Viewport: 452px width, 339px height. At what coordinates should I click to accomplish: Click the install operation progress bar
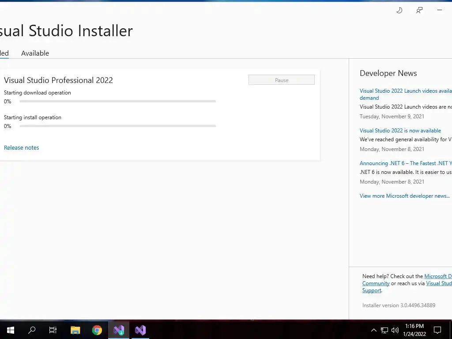pos(117,126)
